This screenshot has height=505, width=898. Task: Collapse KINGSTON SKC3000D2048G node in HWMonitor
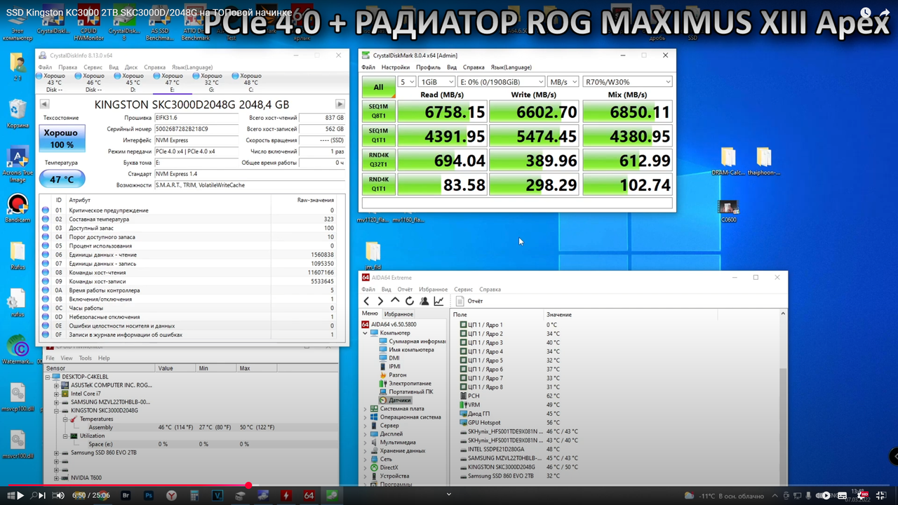coord(57,410)
